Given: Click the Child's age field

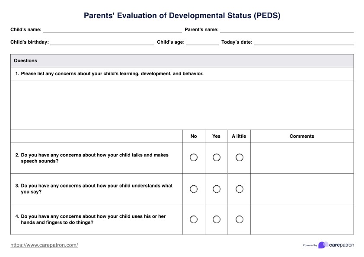Looking at the screenshot, I should coord(202,42).
